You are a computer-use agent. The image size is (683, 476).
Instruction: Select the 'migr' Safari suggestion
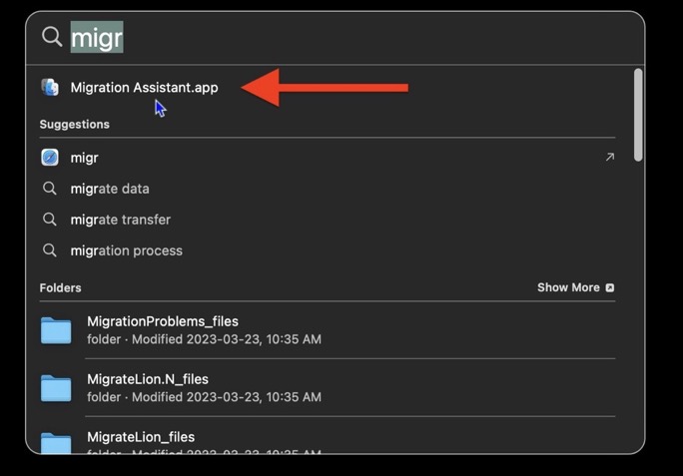tap(84, 158)
